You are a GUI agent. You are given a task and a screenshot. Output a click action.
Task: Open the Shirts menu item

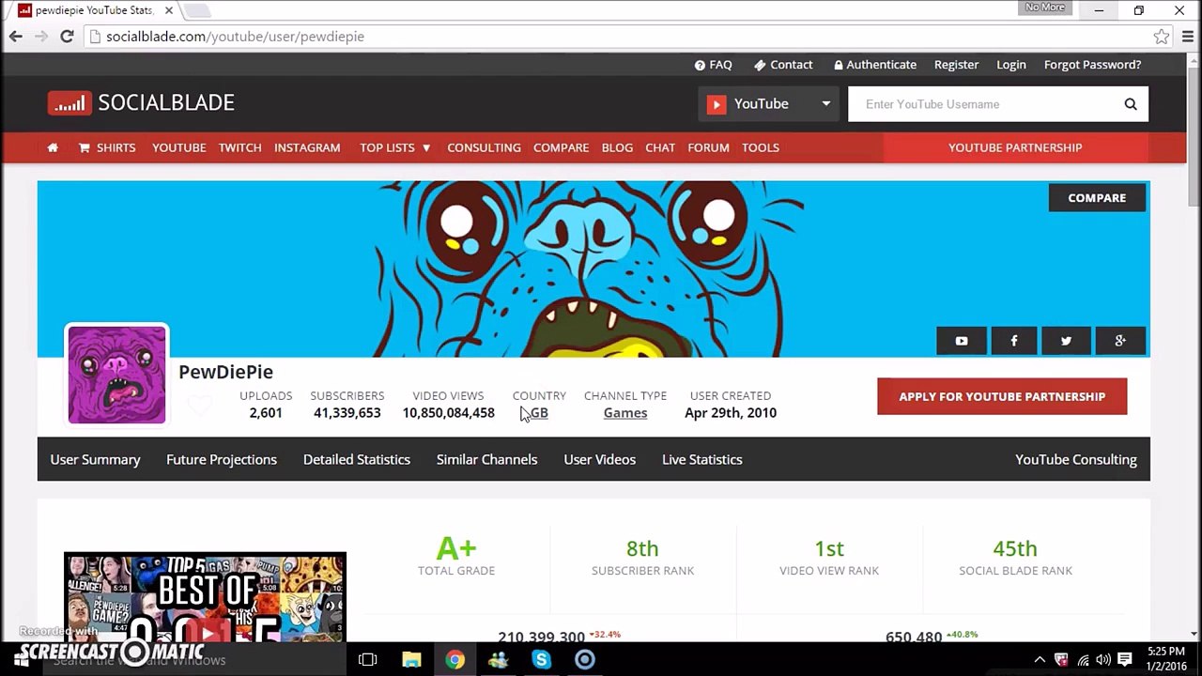click(107, 147)
